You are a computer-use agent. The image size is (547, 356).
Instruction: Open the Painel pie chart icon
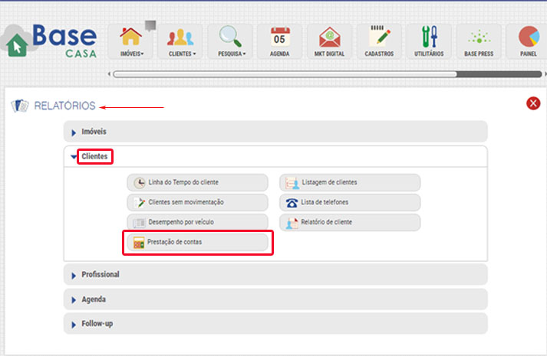click(x=528, y=41)
